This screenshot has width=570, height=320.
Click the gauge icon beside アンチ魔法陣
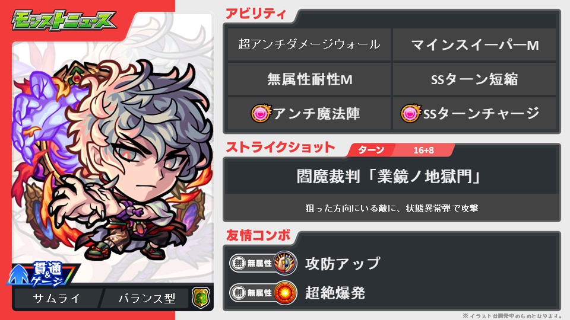(x=261, y=113)
